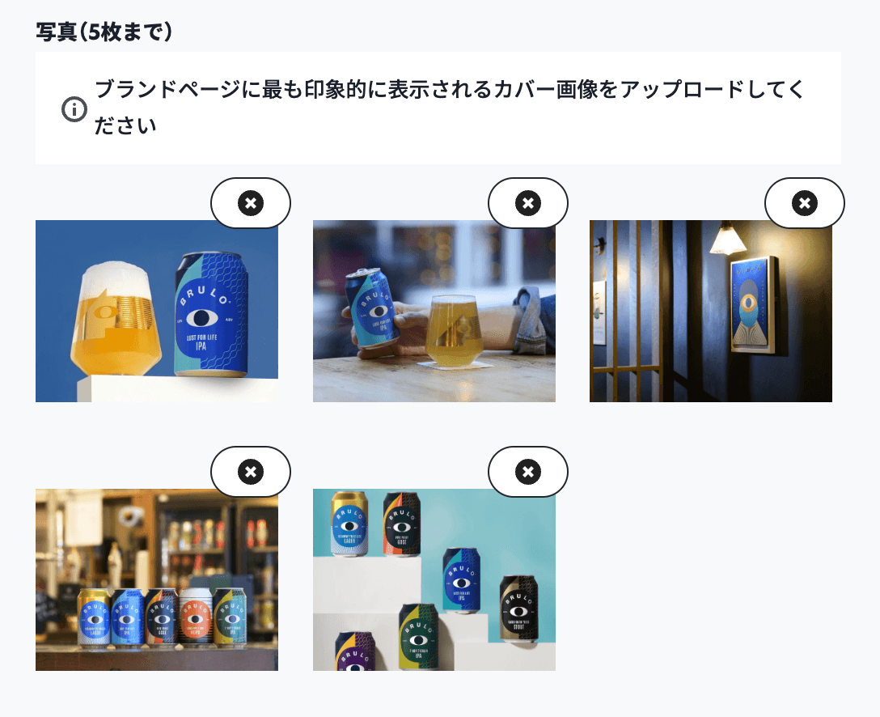
Task: Open the teal background stacked cans thumbnail
Action: pyautogui.click(x=434, y=580)
